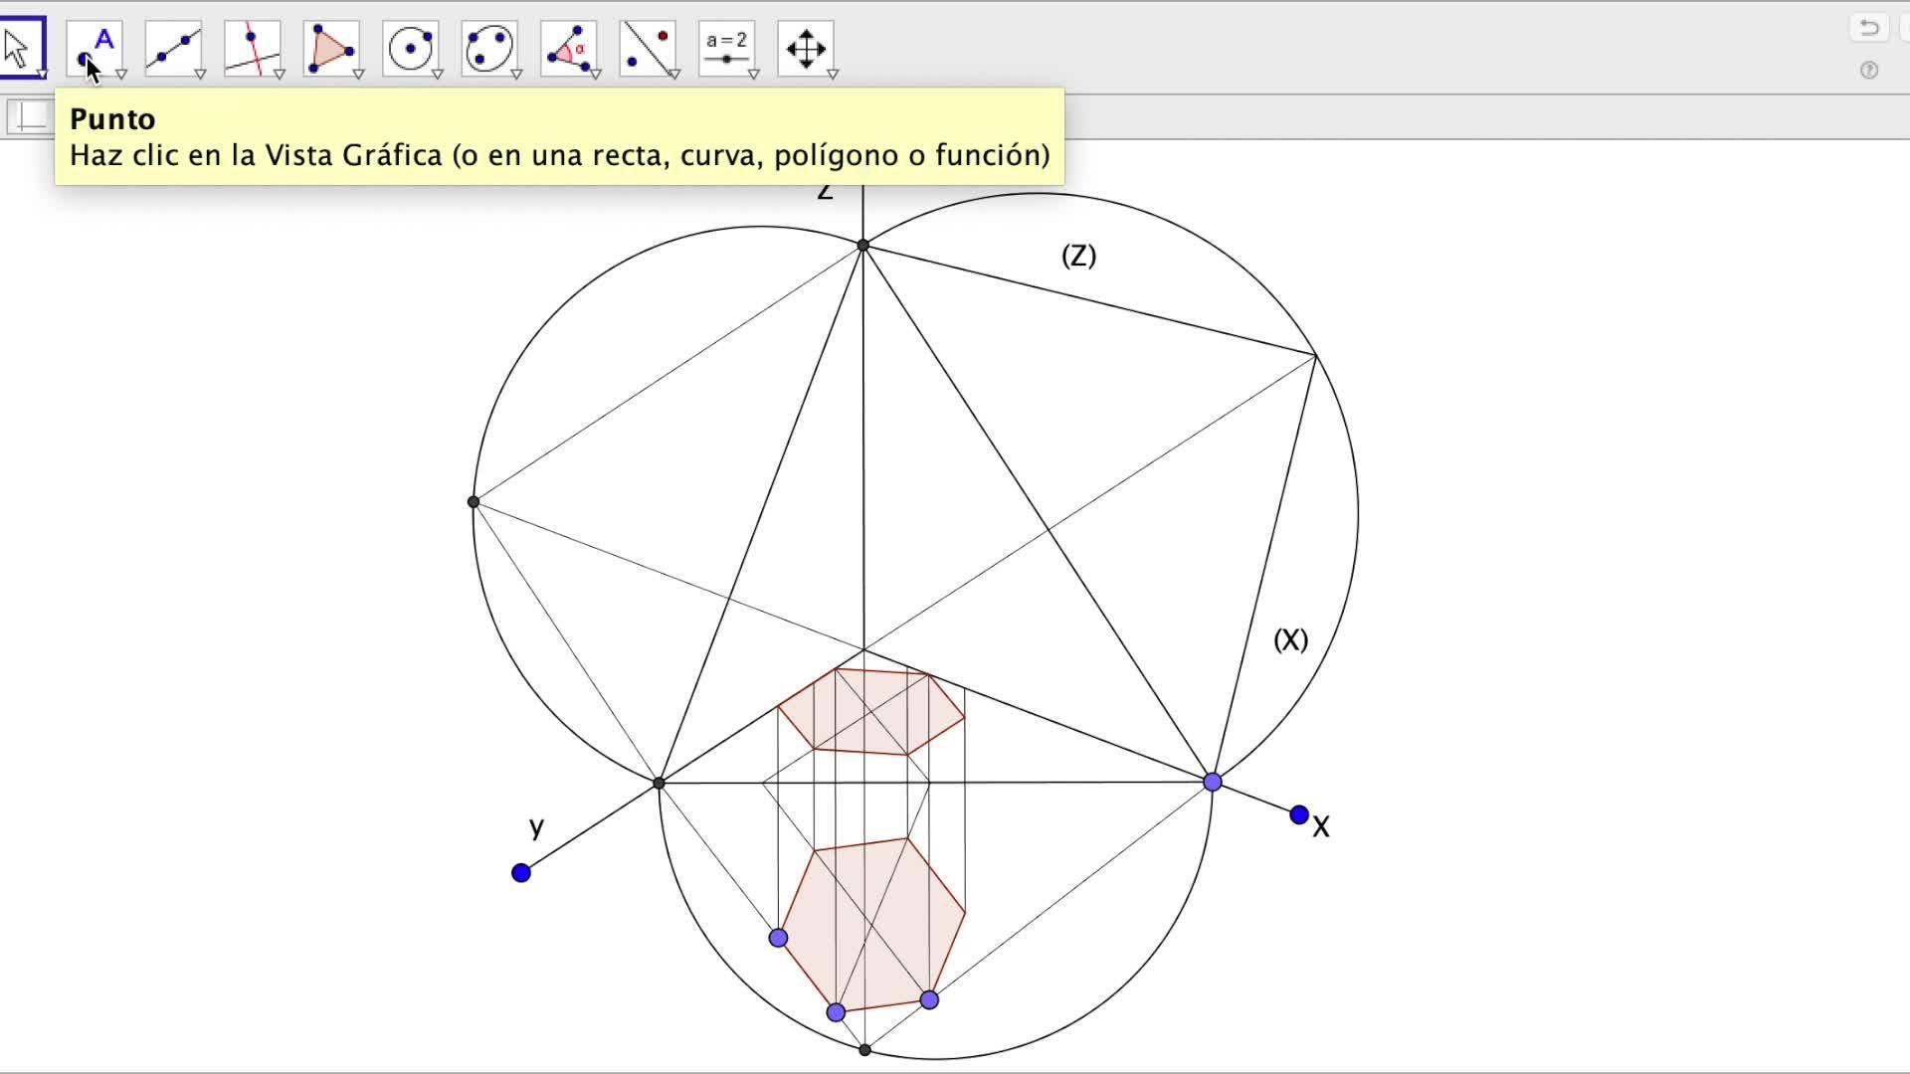Select the Angle tool

pos(568,47)
